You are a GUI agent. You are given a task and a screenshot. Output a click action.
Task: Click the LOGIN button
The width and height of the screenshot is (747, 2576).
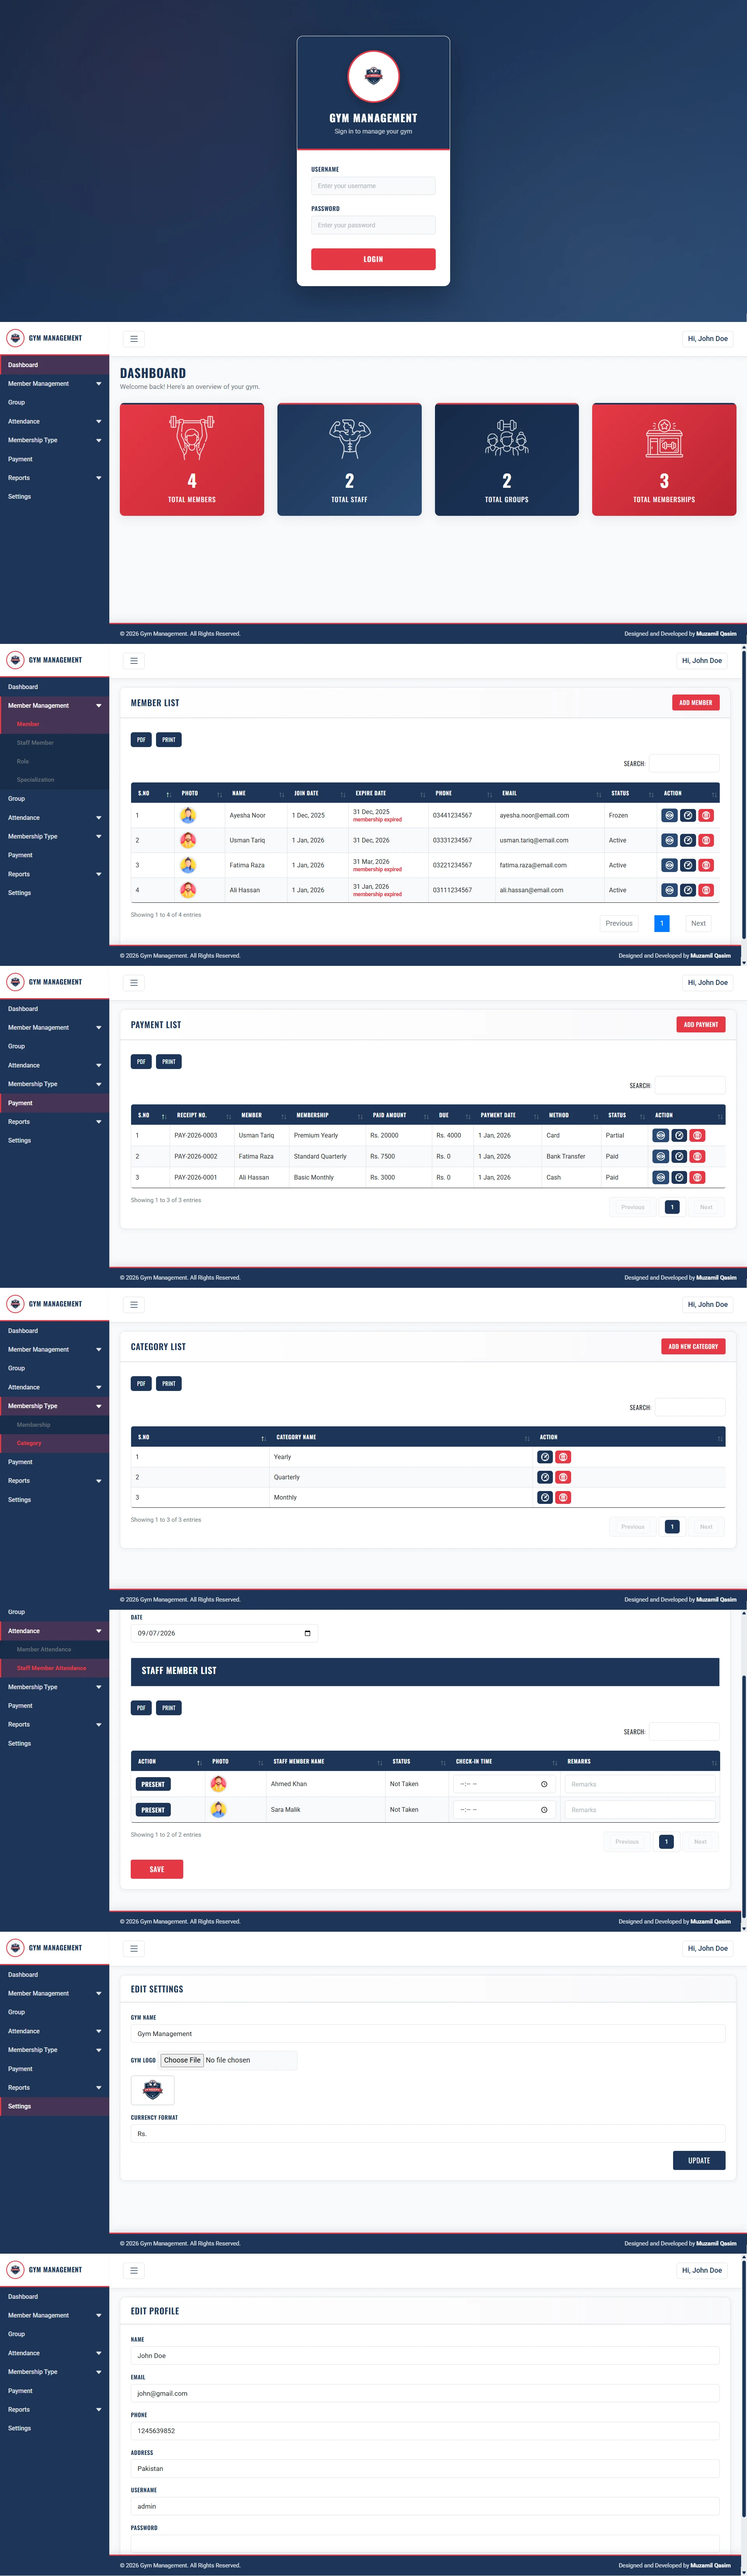pyautogui.click(x=373, y=259)
